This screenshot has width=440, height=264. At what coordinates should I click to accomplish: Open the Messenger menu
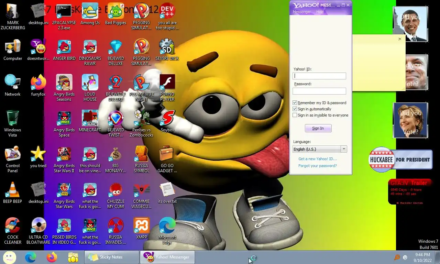pyautogui.click(x=301, y=12)
